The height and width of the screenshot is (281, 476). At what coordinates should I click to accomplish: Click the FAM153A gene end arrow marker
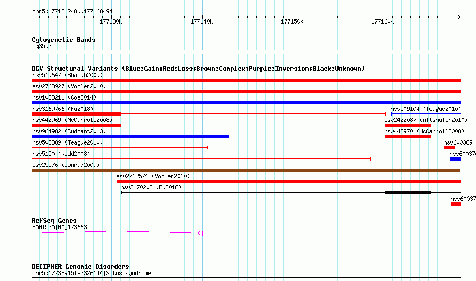201,233
